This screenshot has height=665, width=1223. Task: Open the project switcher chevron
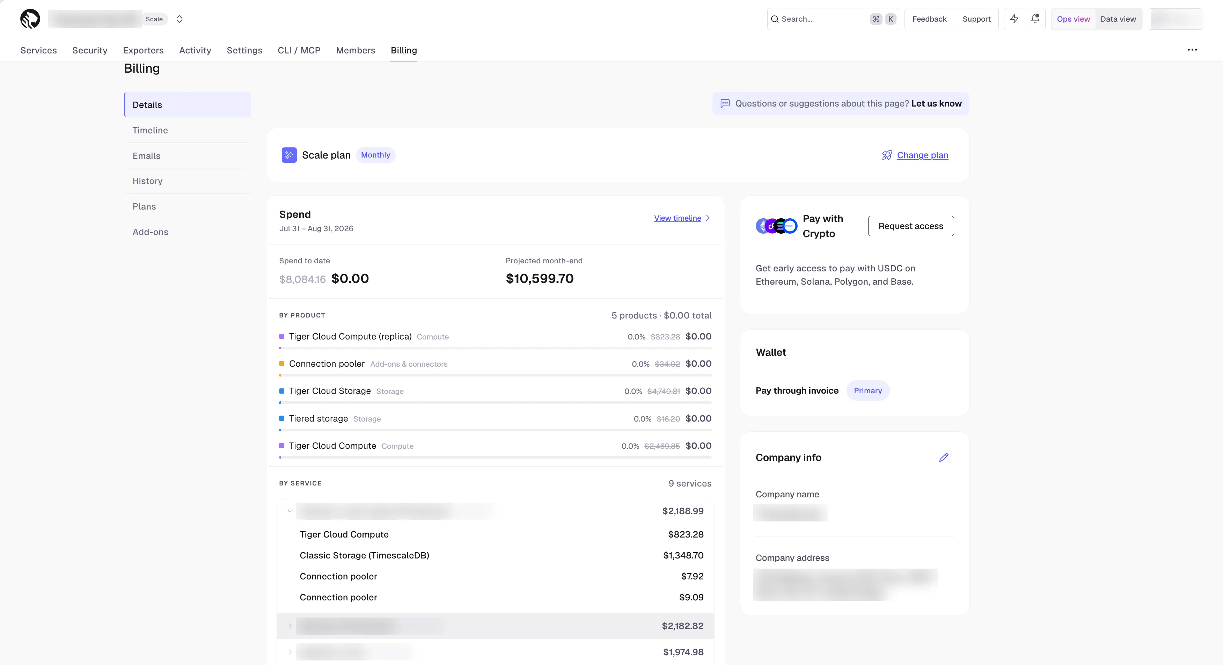tap(180, 19)
